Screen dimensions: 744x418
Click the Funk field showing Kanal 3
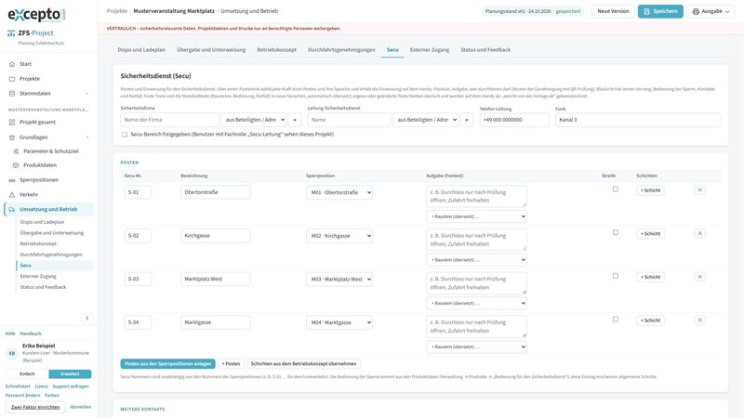[x=638, y=120]
